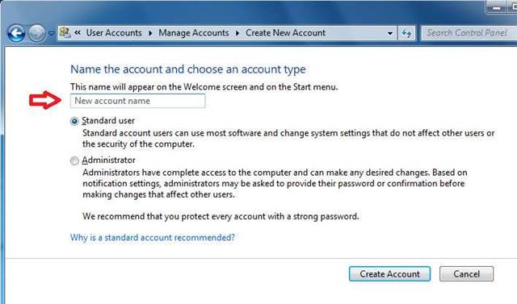
Task: Expand the arrow after User Accounts breadcrumb
Action: [x=150, y=33]
